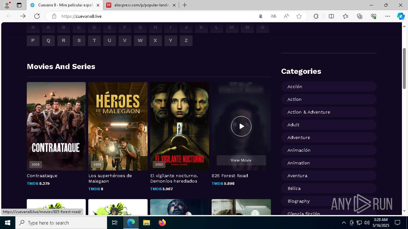The image size is (408, 229).
Task: Open tab actions menu icon
Action: click(x=19, y=5)
